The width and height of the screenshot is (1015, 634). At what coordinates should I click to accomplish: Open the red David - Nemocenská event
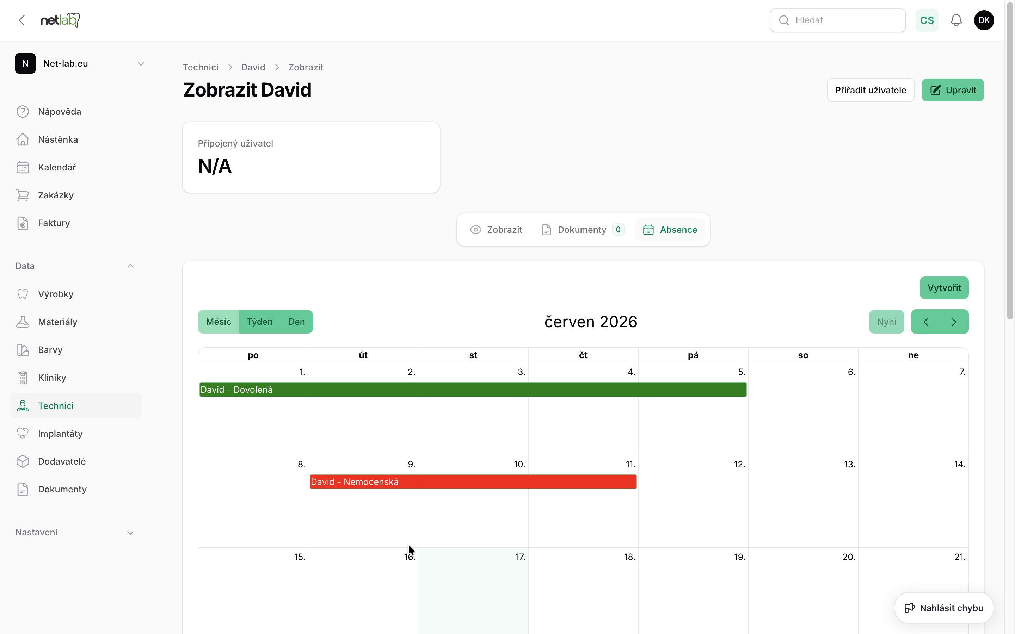point(473,482)
